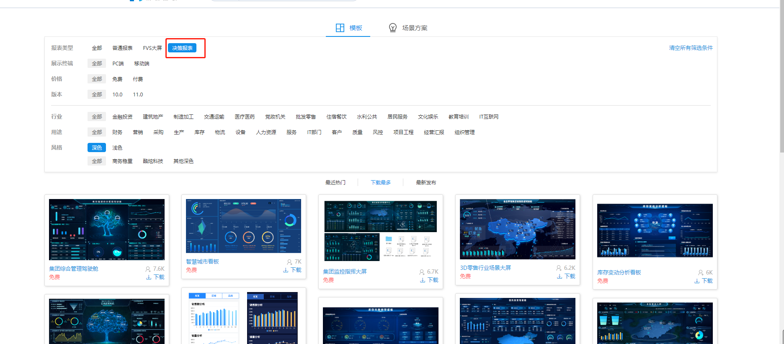Click user count icon on 集团监控指挥大屏
The image size is (784, 344).
(422, 272)
